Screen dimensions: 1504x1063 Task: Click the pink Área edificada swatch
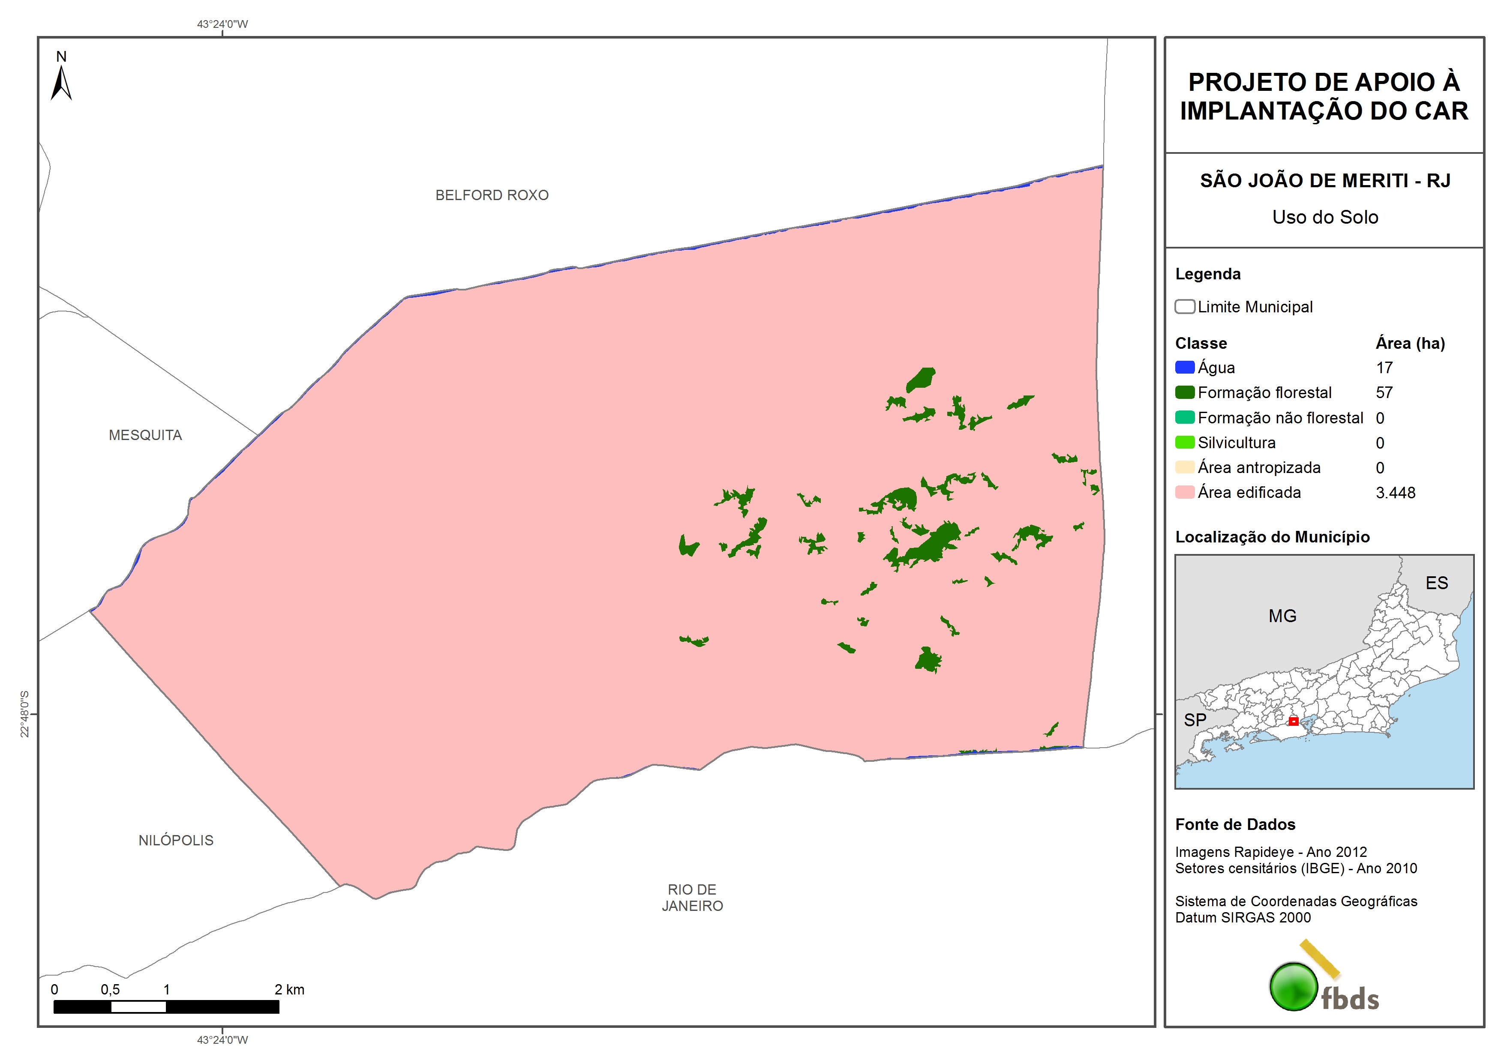pos(1184,493)
